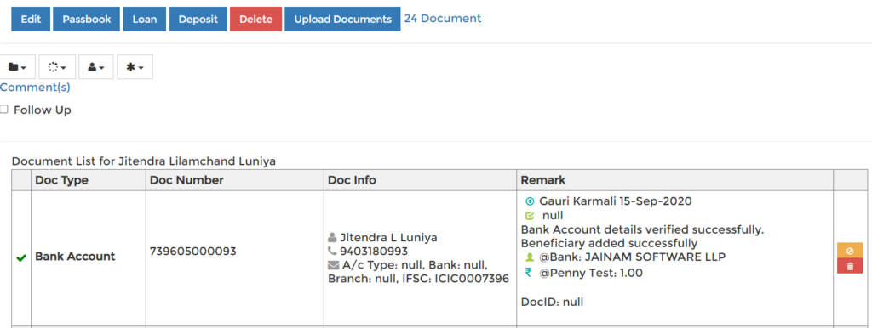
Task: Click the green check-square icon beside null
Action: [x=530, y=215]
